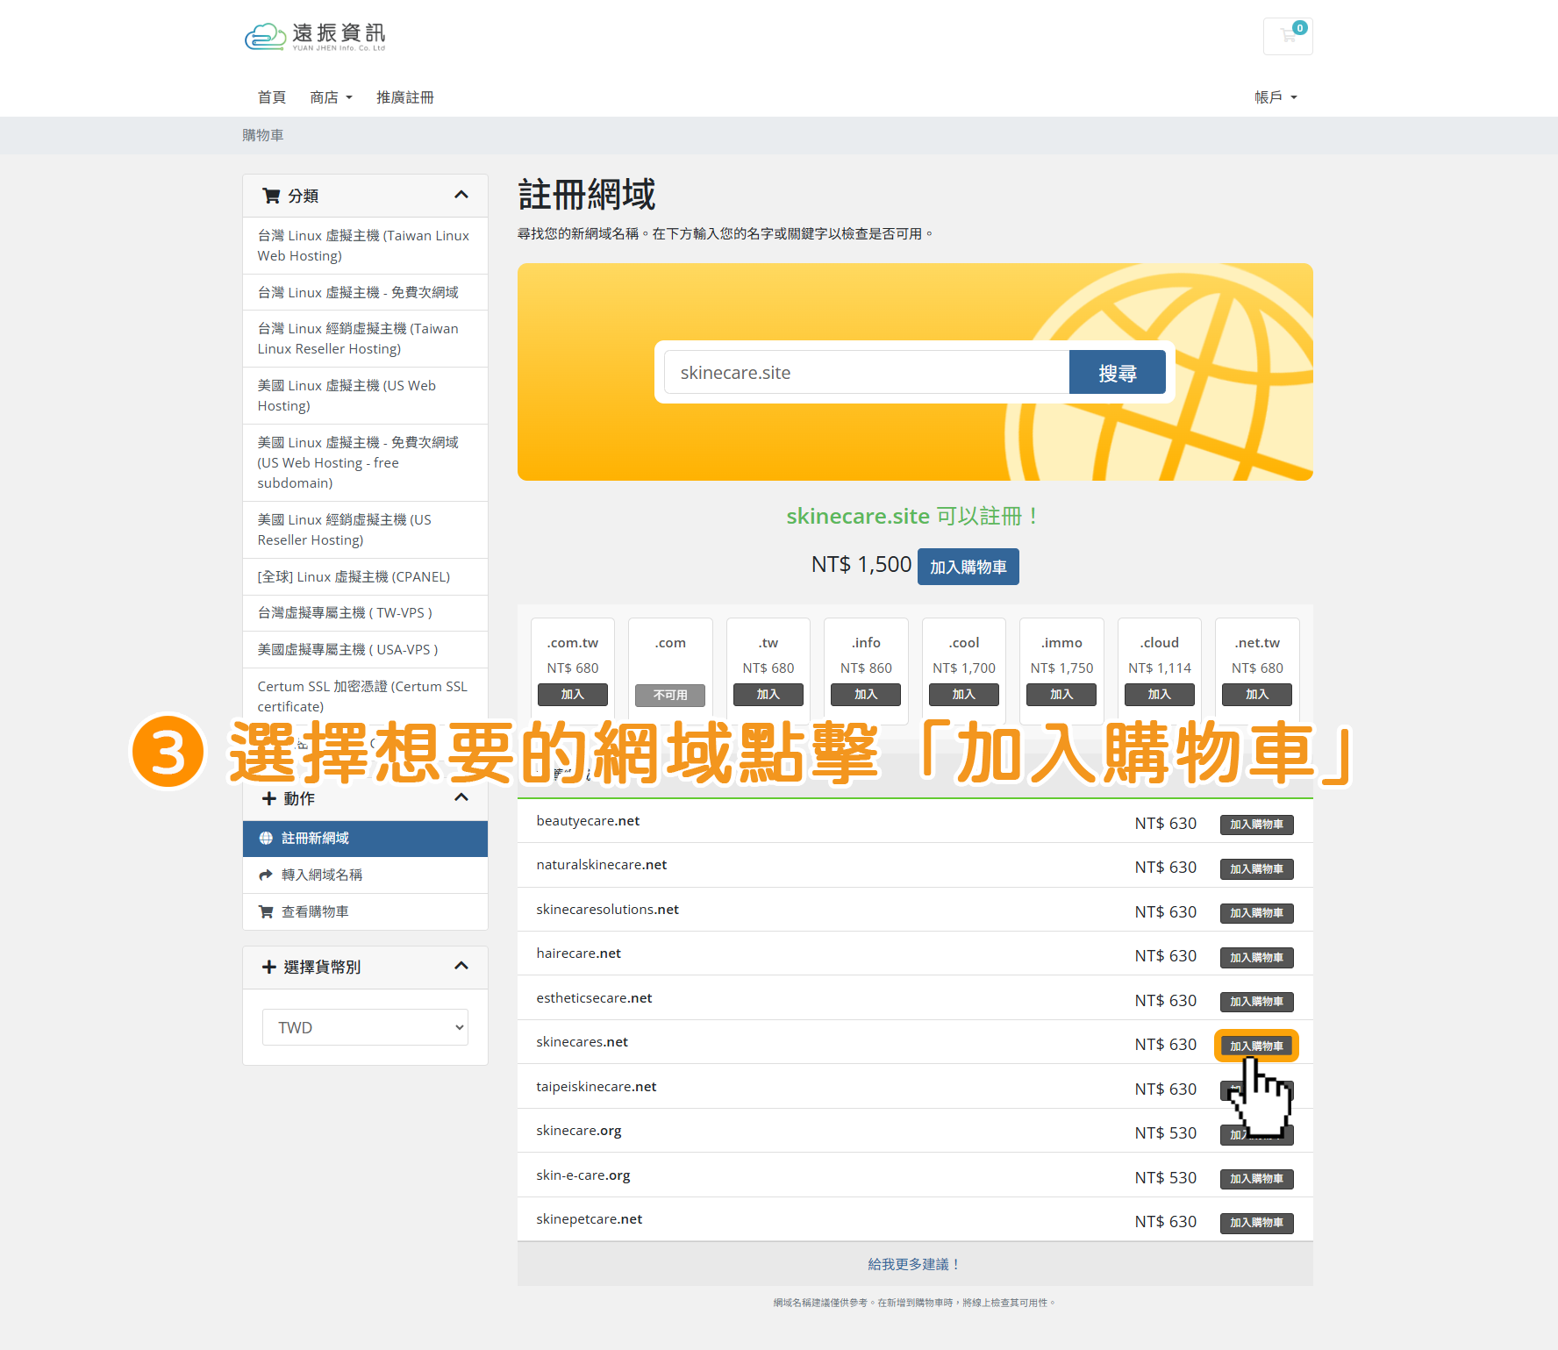Screen dimensions: 1558x1350
Task: Click the globe icon on 註冊新網域
Action: (x=268, y=839)
